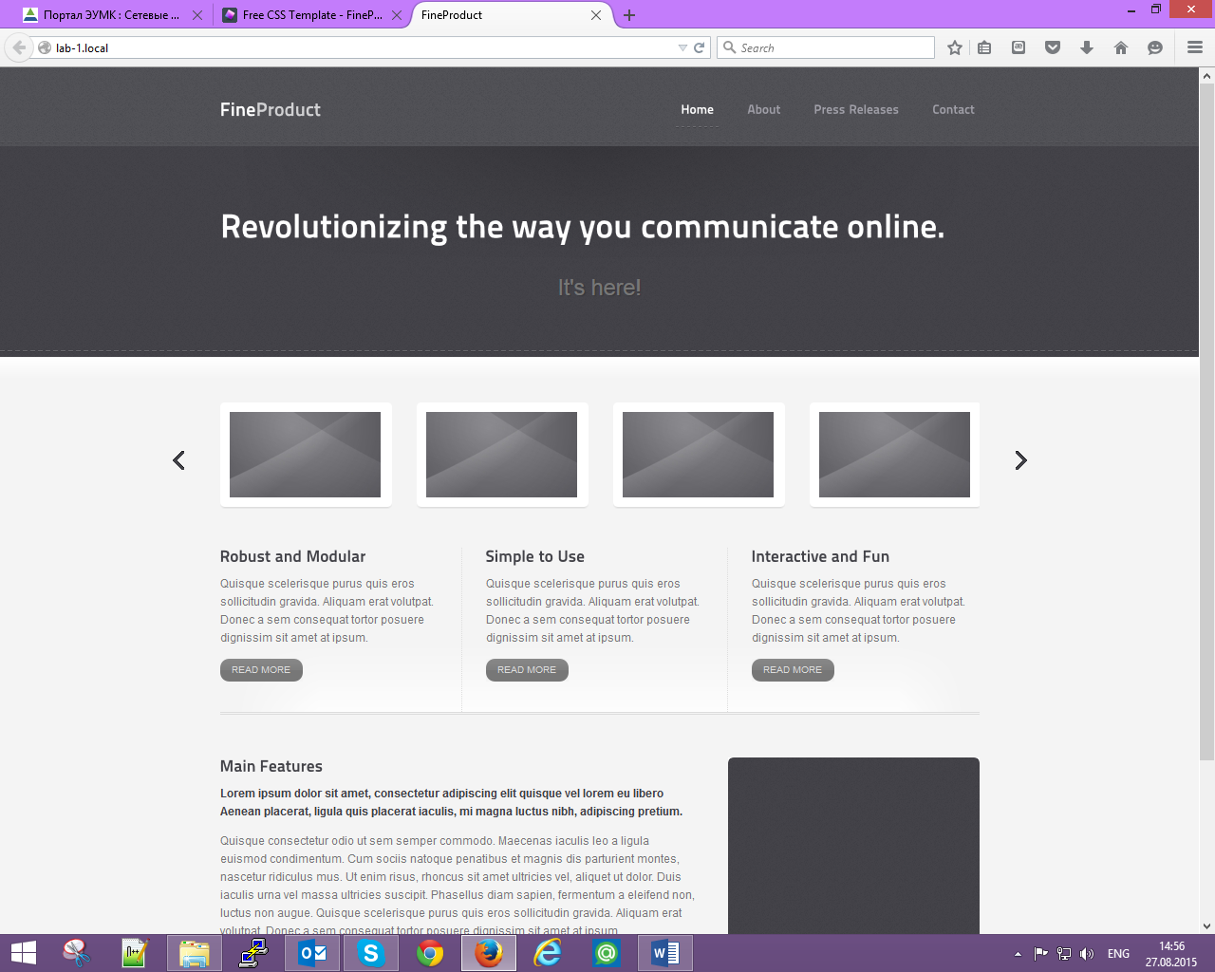Switch to Free CSS Template tab

311,15
